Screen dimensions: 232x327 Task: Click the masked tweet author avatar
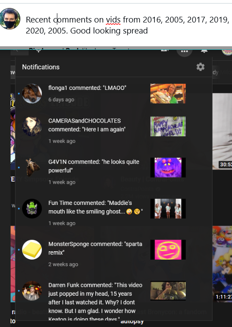(10, 19)
